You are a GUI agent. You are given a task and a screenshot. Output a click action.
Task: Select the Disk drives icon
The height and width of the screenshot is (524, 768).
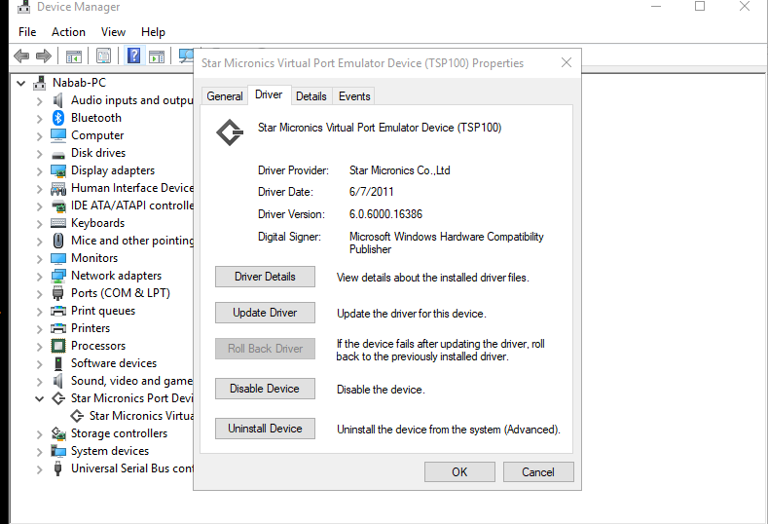pyautogui.click(x=58, y=156)
